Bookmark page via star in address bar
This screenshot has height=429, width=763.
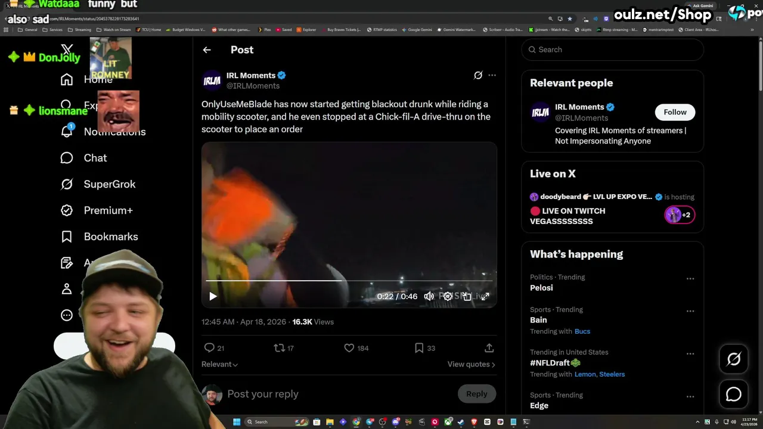570,18
